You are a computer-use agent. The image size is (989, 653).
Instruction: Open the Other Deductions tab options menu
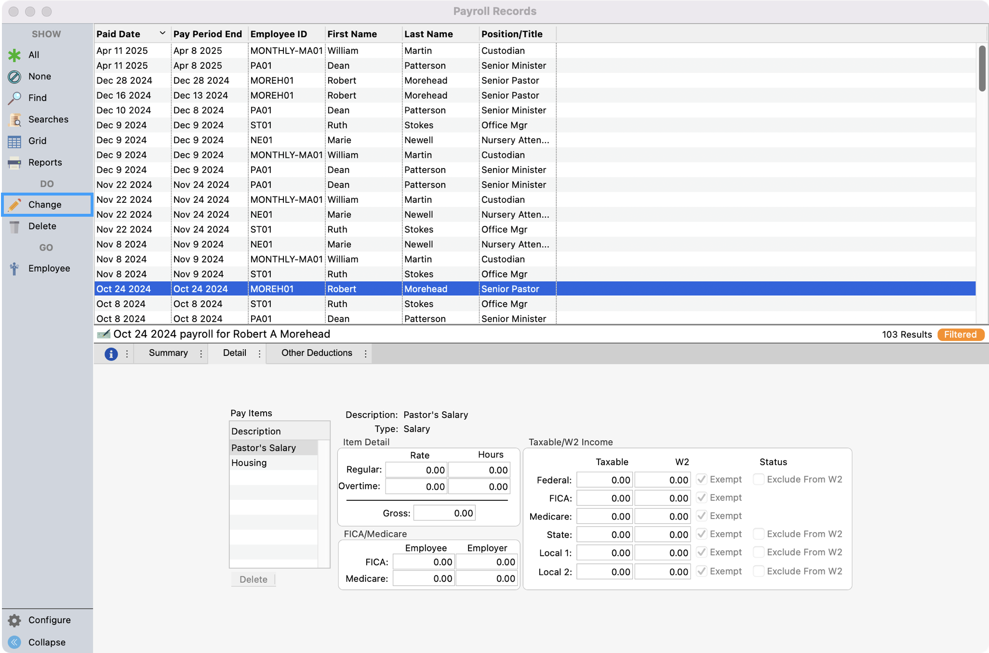[x=365, y=353]
